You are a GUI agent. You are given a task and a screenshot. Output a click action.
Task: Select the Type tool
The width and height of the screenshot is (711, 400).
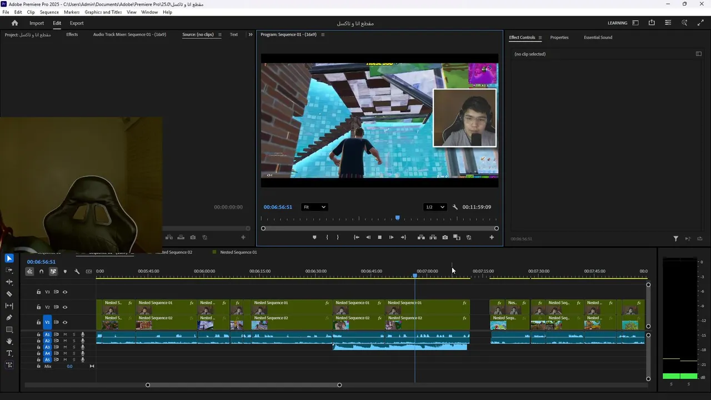coord(9,353)
